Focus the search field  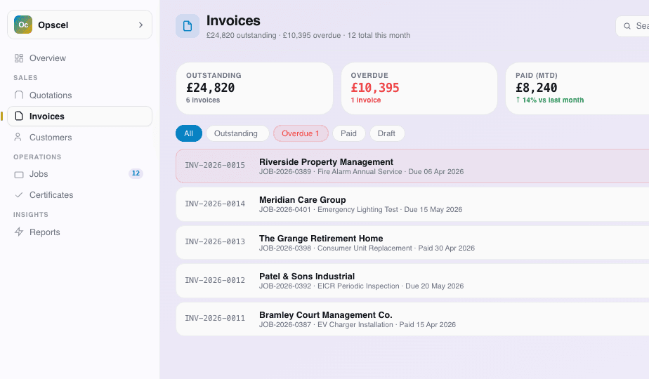coord(632,26)
